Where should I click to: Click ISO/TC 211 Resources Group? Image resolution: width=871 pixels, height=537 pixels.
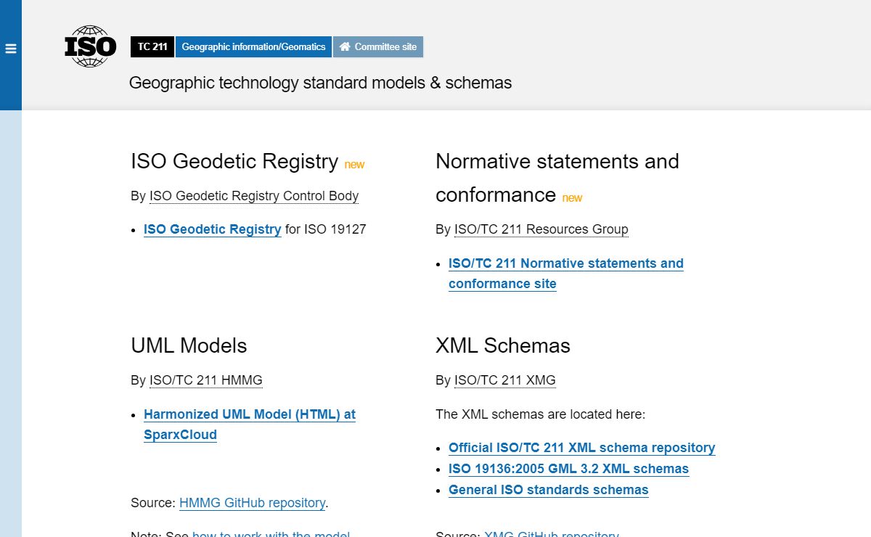pyautogui.click(x=541, y=229)
